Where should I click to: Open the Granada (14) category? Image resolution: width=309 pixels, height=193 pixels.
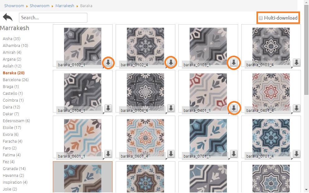(14, 168)
